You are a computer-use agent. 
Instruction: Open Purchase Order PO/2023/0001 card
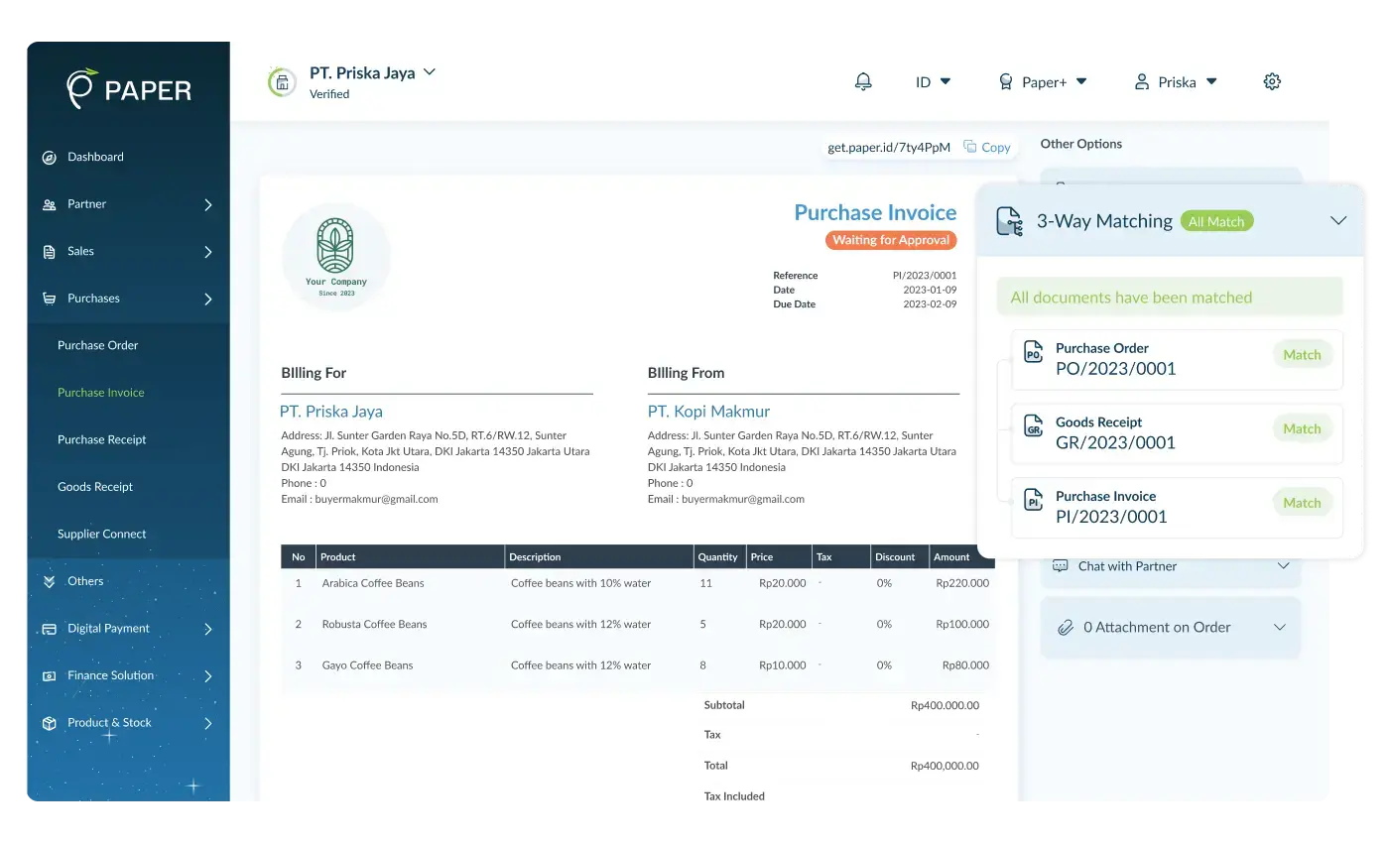coord(1177,359)
